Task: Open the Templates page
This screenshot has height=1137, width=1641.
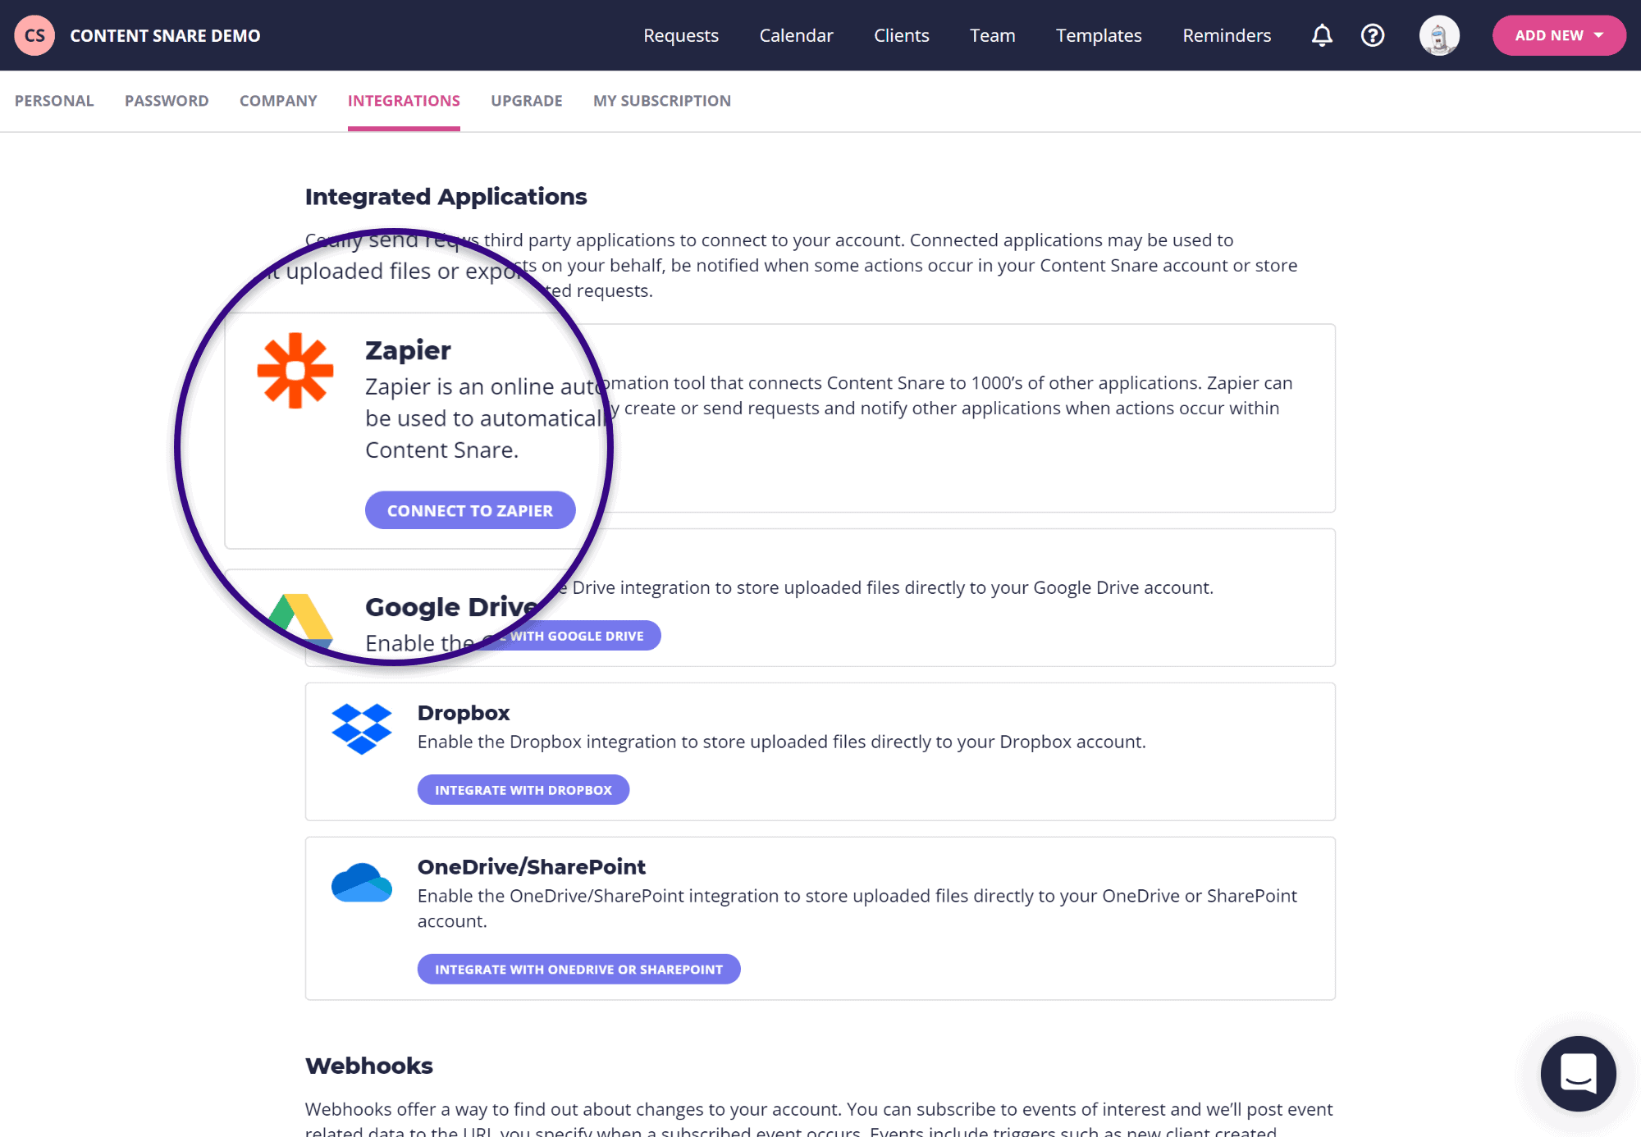Action: (x=1099, y=35)
